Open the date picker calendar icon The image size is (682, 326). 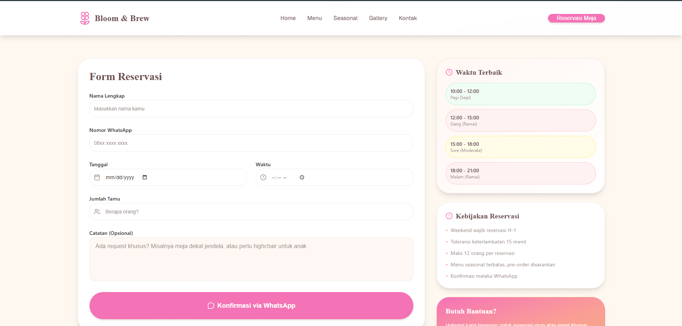pyautogui.click(x=145, y=177)
